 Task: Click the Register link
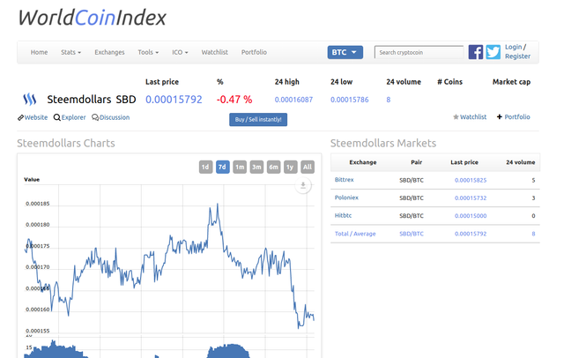coord(517,56)
